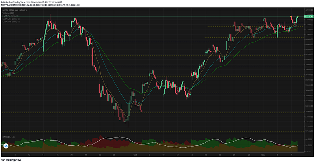Select the EMA (26, close, 0) legend

click(11, 18)
